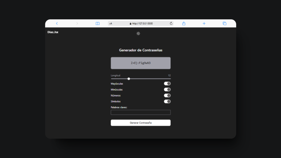Click the Diaz.Jsx logo
This screenshot has height=158, width=281.
coord(53,32)
